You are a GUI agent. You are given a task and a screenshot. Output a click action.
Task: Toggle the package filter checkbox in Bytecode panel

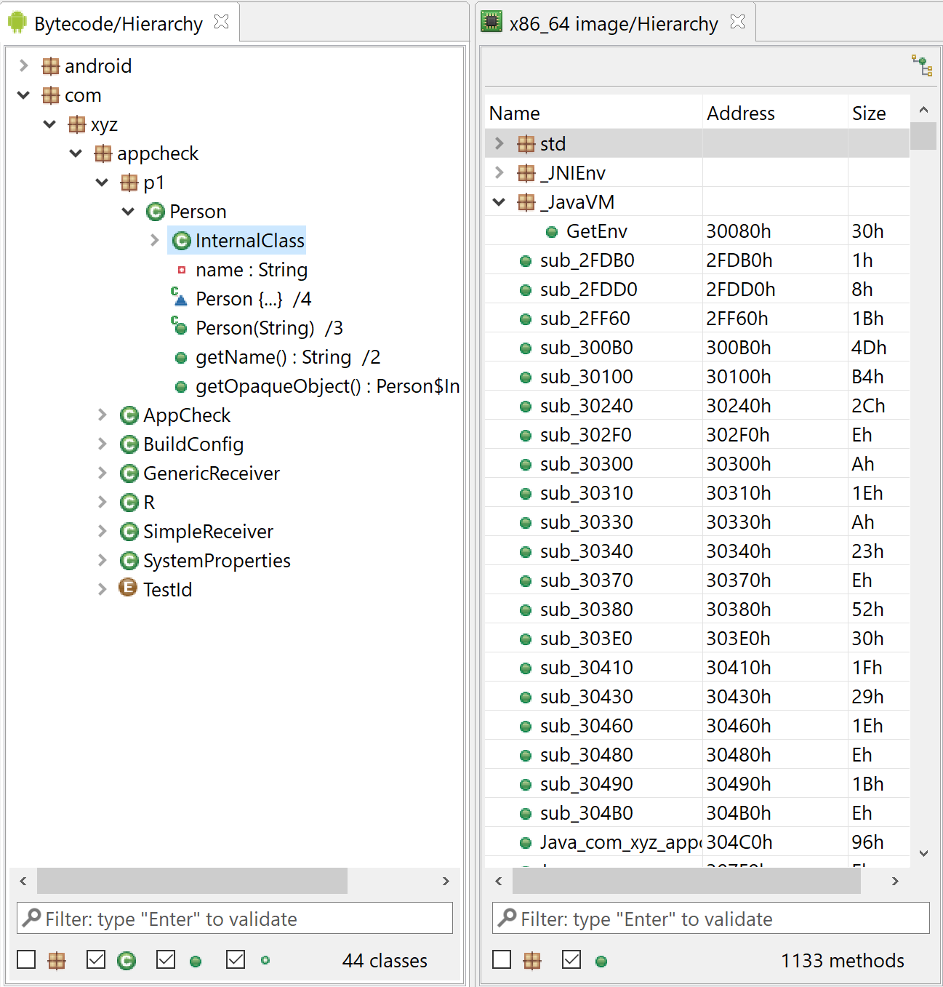(x=26, y=960)
